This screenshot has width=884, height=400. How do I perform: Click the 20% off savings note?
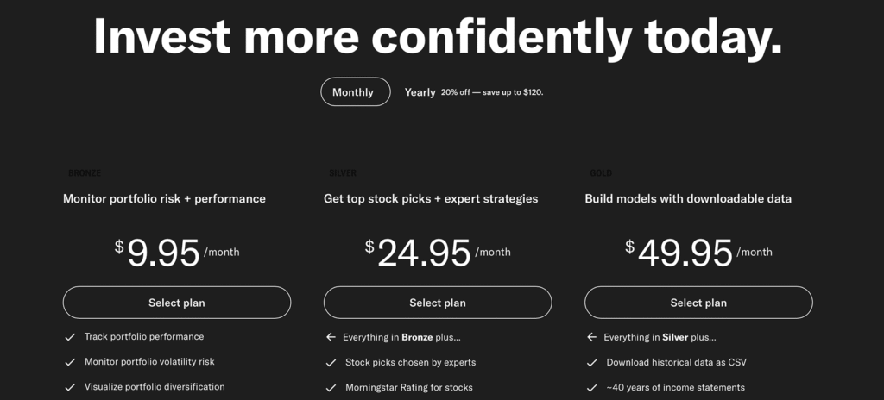(x=491, y=92)
